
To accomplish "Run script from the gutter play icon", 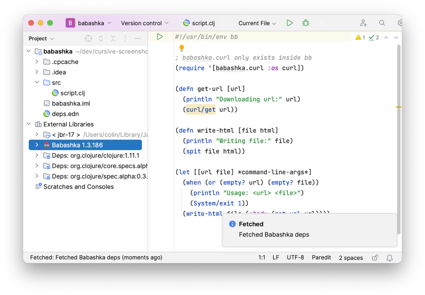I will coord(160,37).
